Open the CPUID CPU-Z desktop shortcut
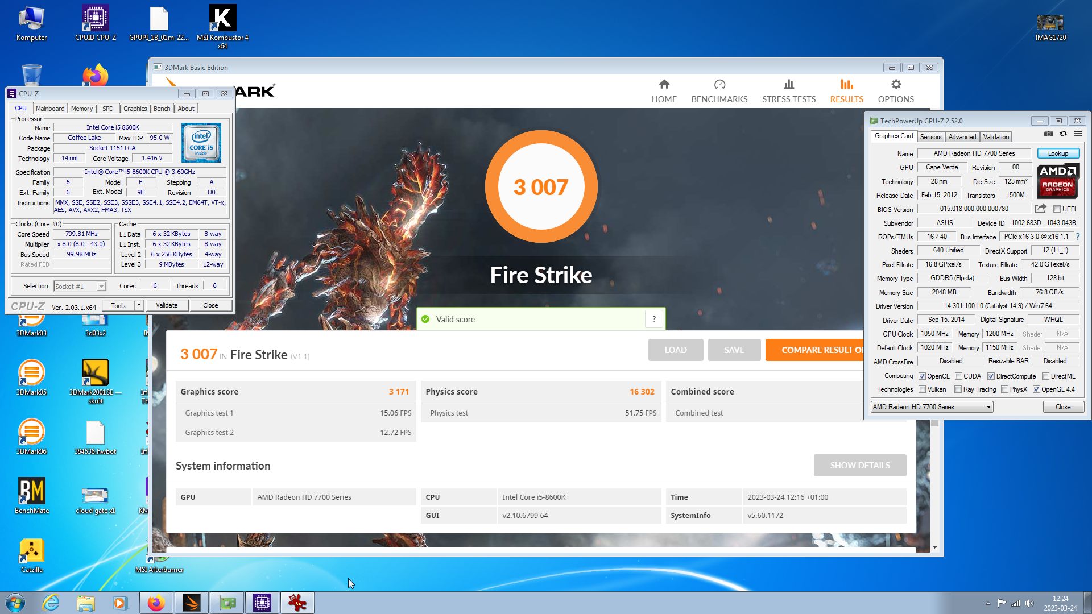This screenshot has width=1092, height=614. [x=95, y=24]
